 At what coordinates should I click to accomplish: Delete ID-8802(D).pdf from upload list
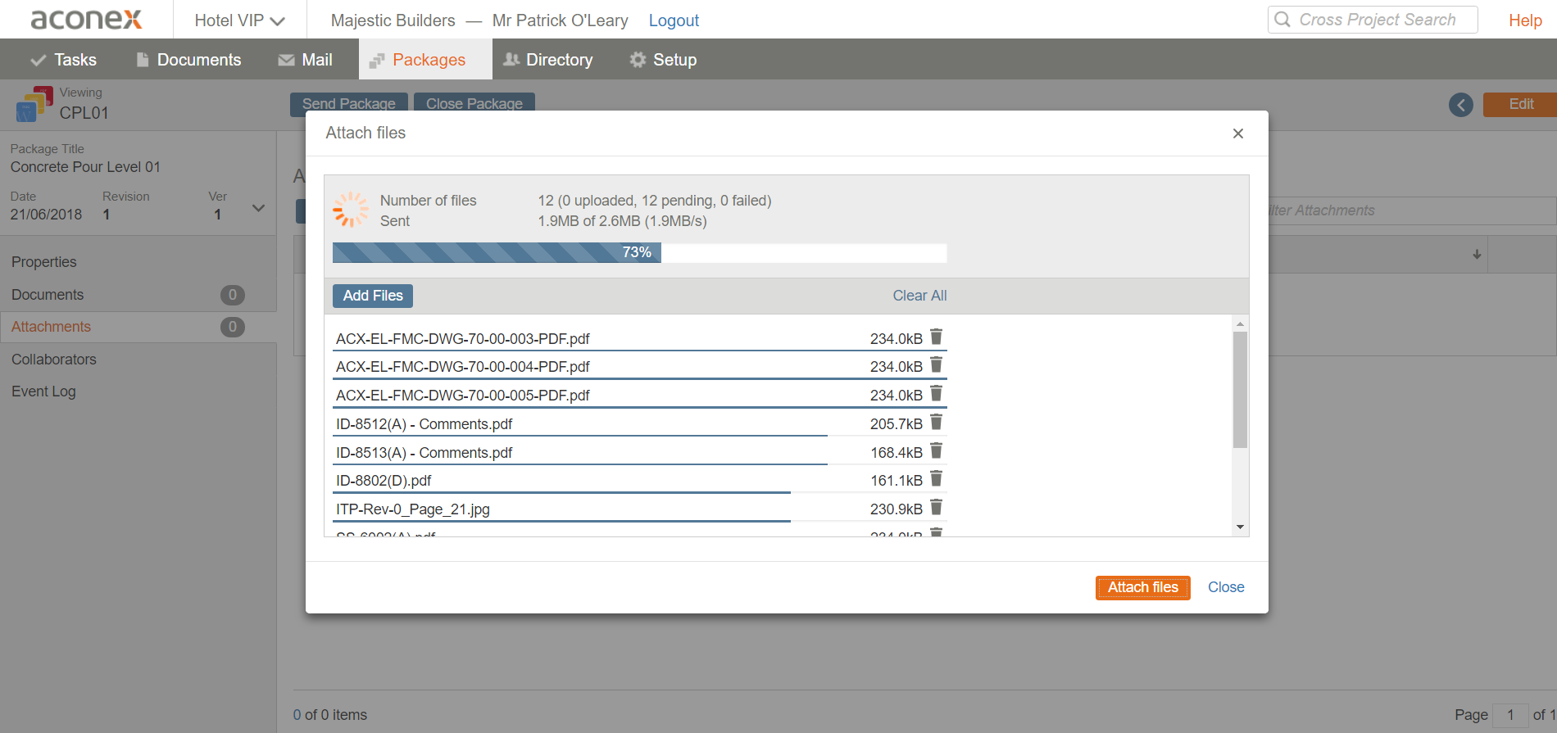pyautogui.click(x=936, y=479)
